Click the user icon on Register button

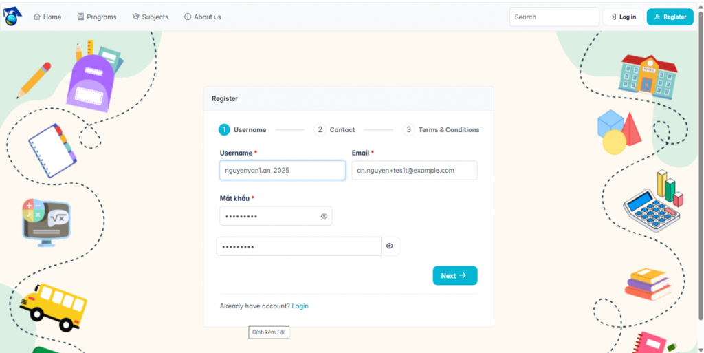point(657,17)
